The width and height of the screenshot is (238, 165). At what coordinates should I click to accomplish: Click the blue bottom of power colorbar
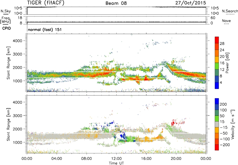[x=217, y=85]
